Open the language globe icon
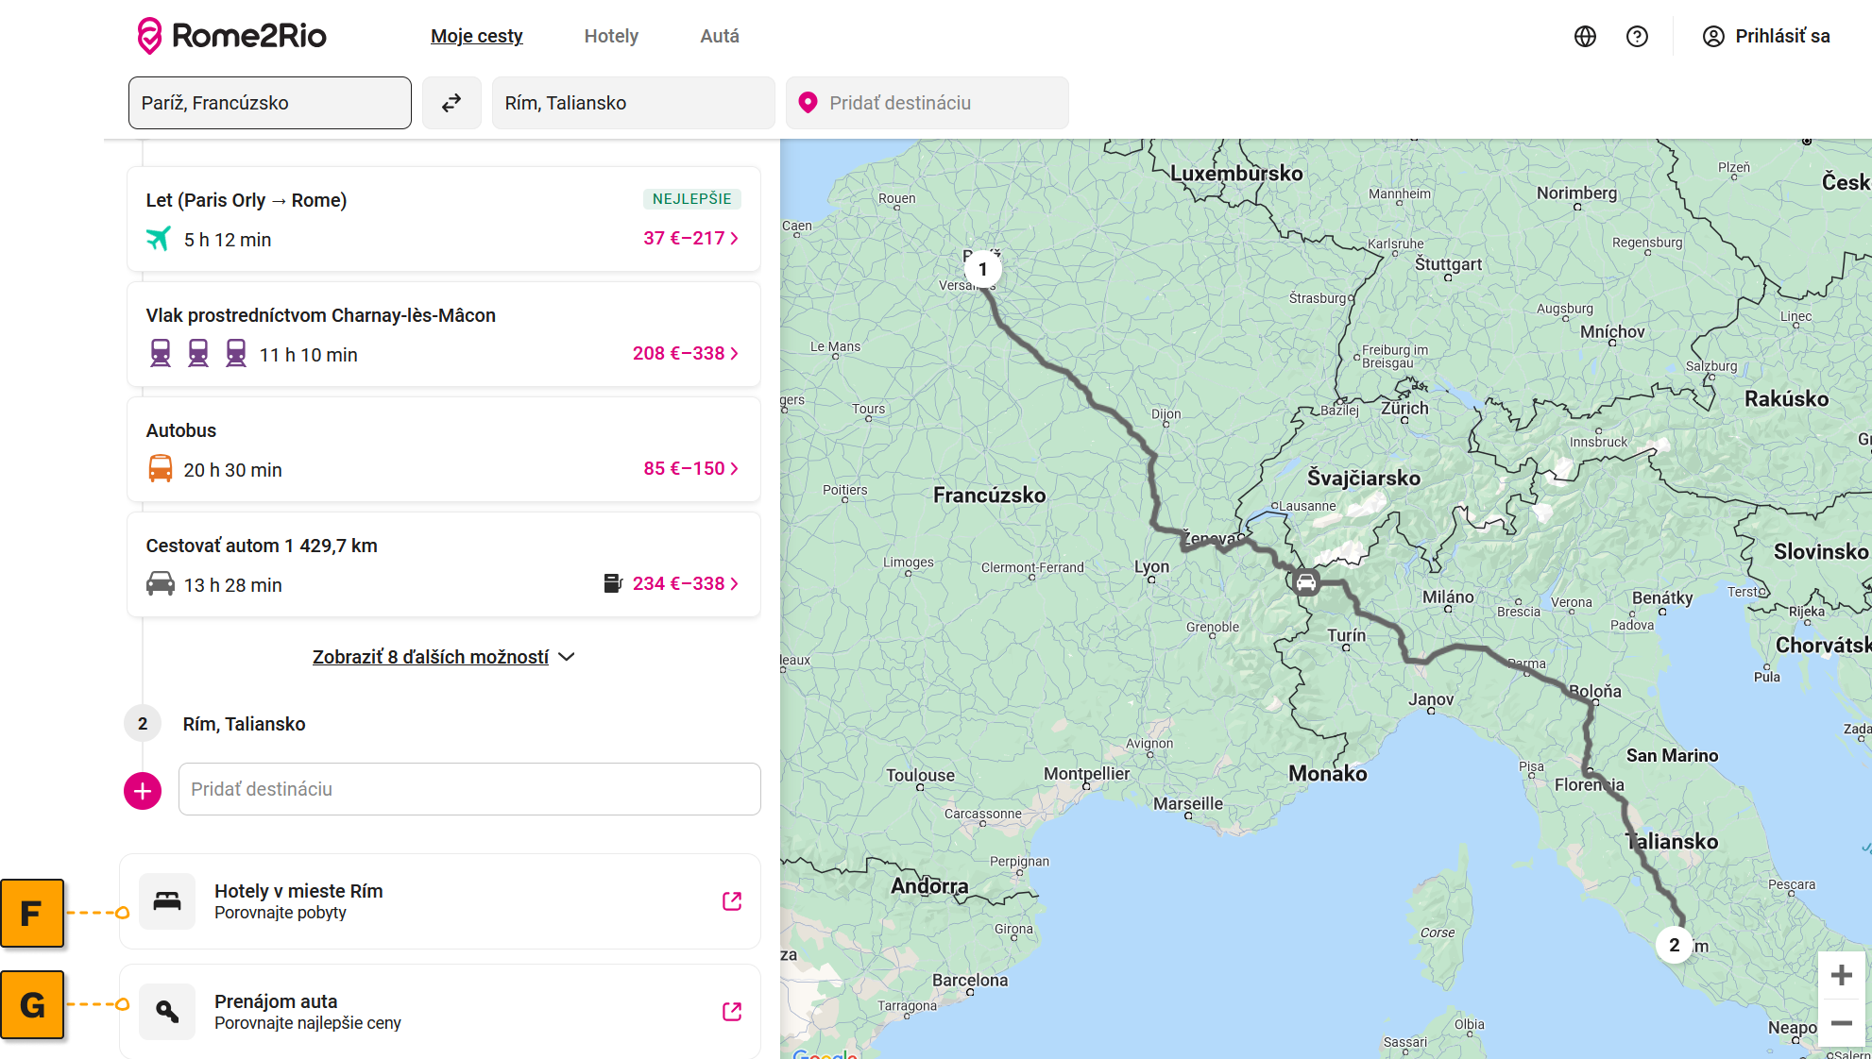The width and height of the screenshot is (1872, 1059). [1585, 36]
